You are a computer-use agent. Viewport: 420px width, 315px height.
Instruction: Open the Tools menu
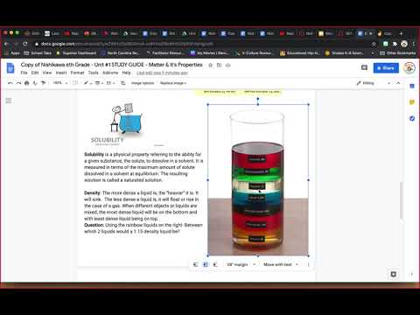(94, 73)
